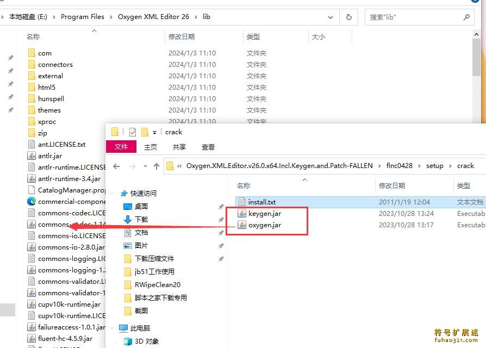The width and height of the screenshot is (486, 348).
Task: Open the 共享 ribbon tab
Action: [179, 147]
